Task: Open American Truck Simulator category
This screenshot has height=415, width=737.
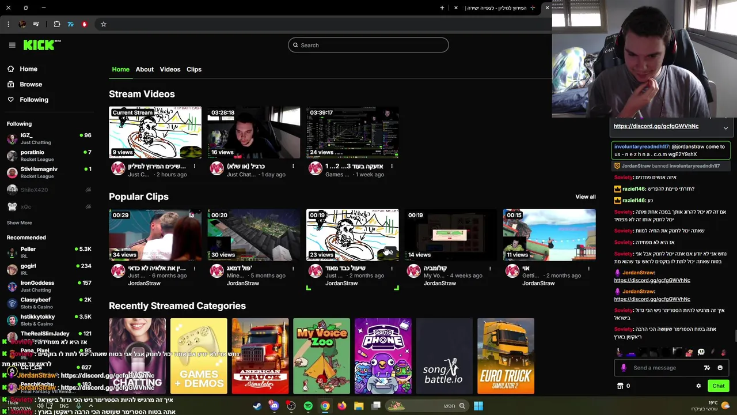Action: [x=260, y=356]
